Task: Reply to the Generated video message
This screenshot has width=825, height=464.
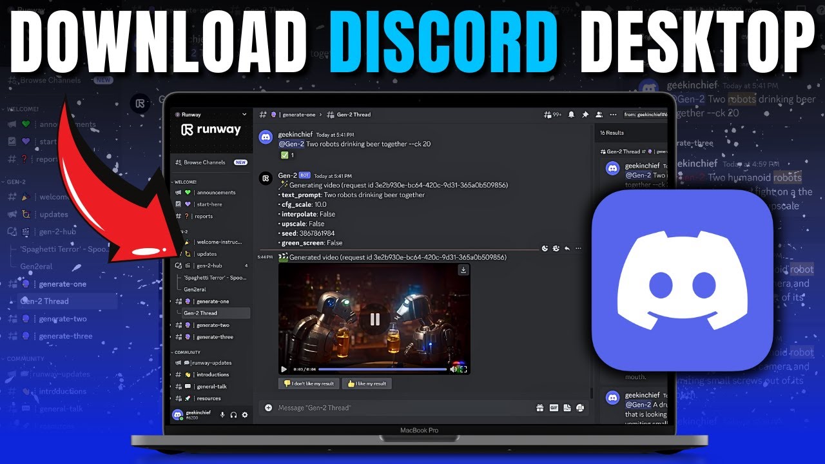Action: pos(567,248)
